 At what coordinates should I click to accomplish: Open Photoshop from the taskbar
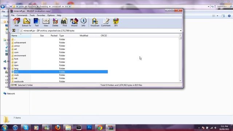click(x=89, y=128)
